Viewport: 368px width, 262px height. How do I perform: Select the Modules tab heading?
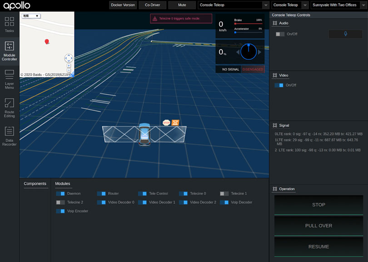pos(63,184)
